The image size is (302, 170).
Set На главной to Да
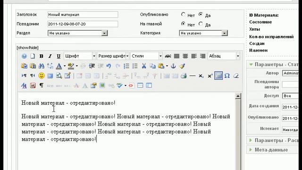click(x=201, y=24)
